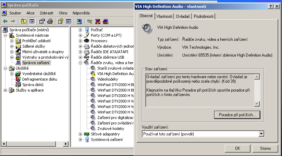
Task: Collapse the Systémové nástroje node
Action: (5, 35)
